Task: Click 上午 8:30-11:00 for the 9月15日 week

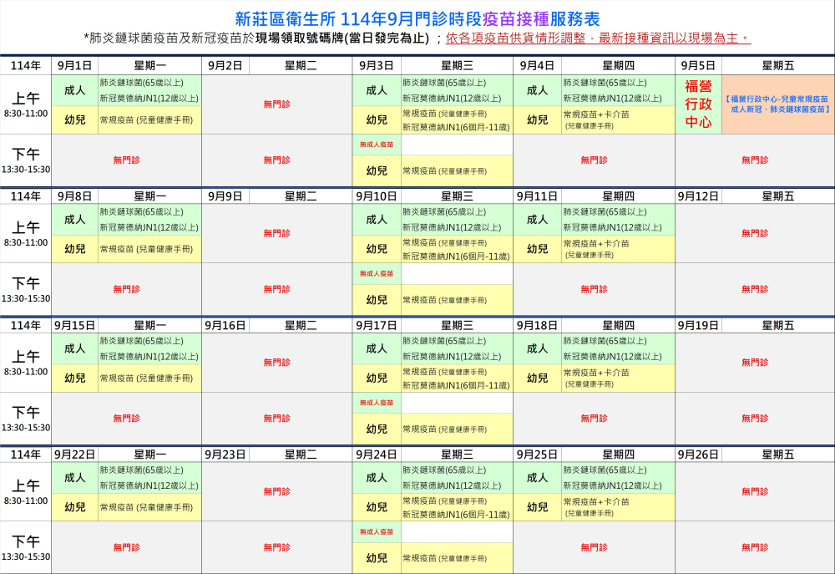Action: (x=26, y=363)
